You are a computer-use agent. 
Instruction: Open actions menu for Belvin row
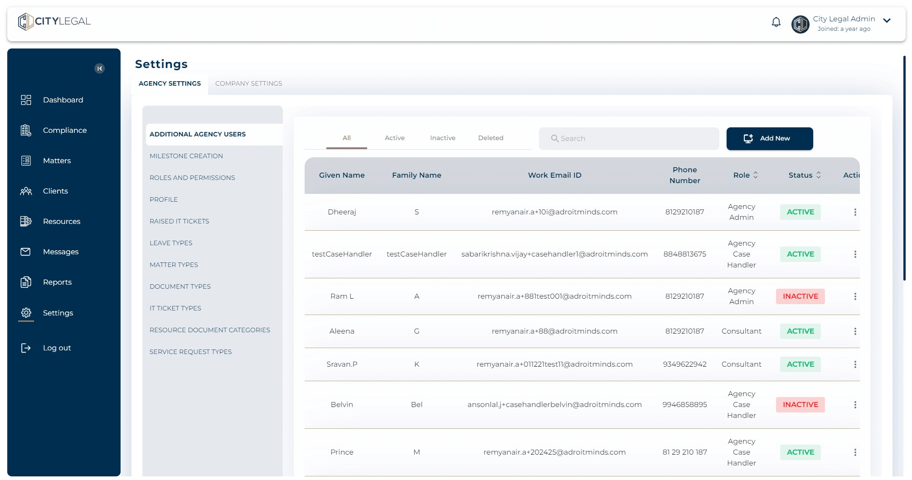click(x=855, y=405)
